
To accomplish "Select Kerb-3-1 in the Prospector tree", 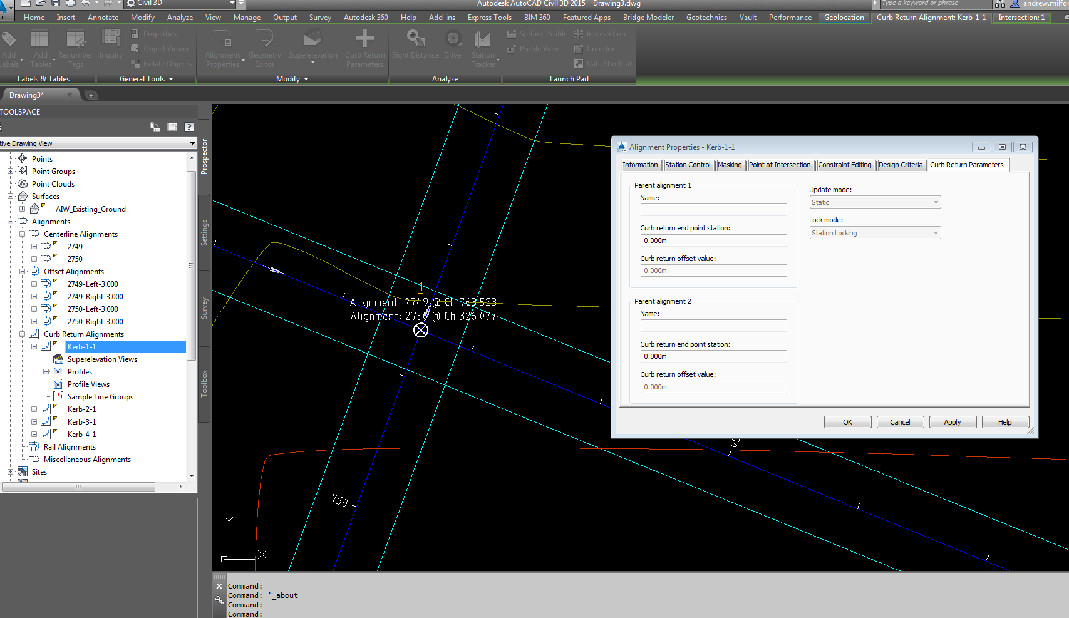I will [81, 422].
